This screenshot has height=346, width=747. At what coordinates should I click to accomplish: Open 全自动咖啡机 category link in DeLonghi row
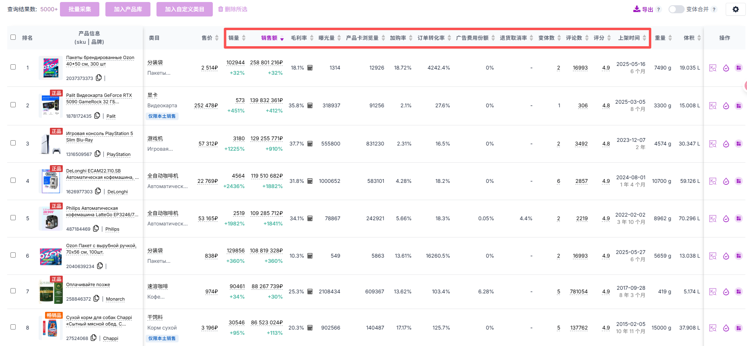[x=163, y=176]
